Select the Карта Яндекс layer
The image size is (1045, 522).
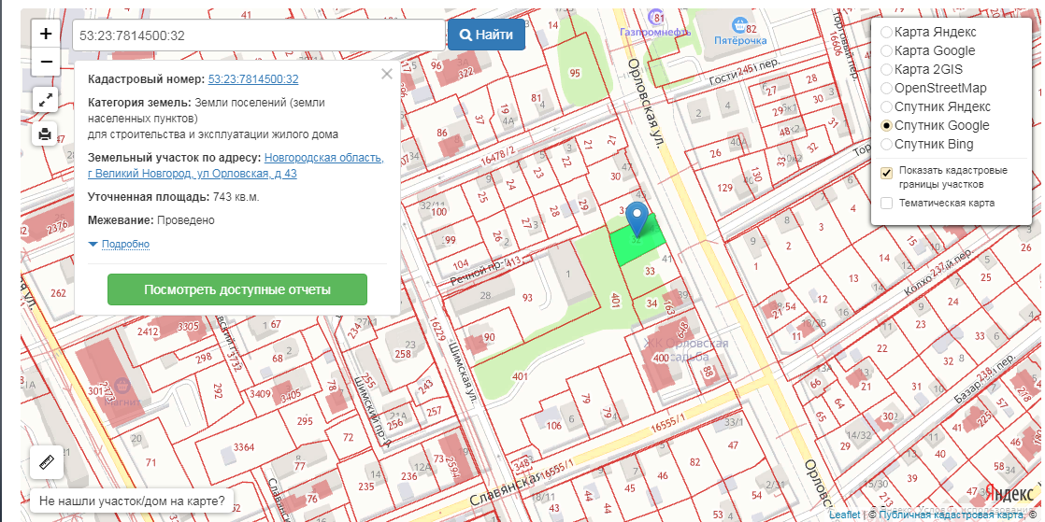886,32
